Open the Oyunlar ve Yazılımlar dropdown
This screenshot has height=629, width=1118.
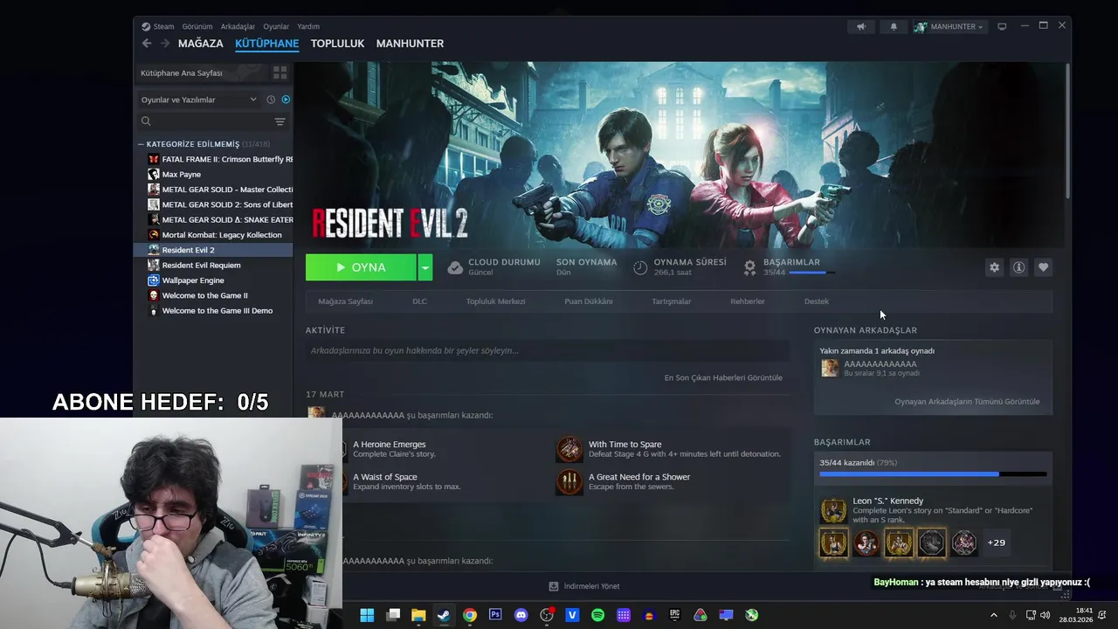pos(199,100)
